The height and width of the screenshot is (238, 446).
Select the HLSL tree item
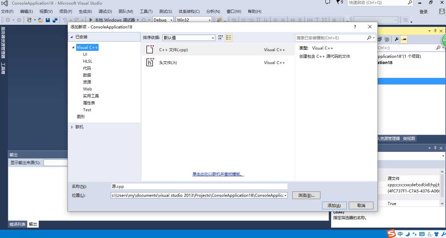[88, 61]
